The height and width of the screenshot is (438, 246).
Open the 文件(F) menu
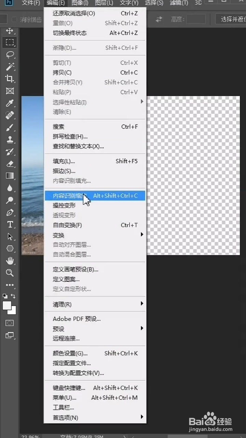coord(31,3)
